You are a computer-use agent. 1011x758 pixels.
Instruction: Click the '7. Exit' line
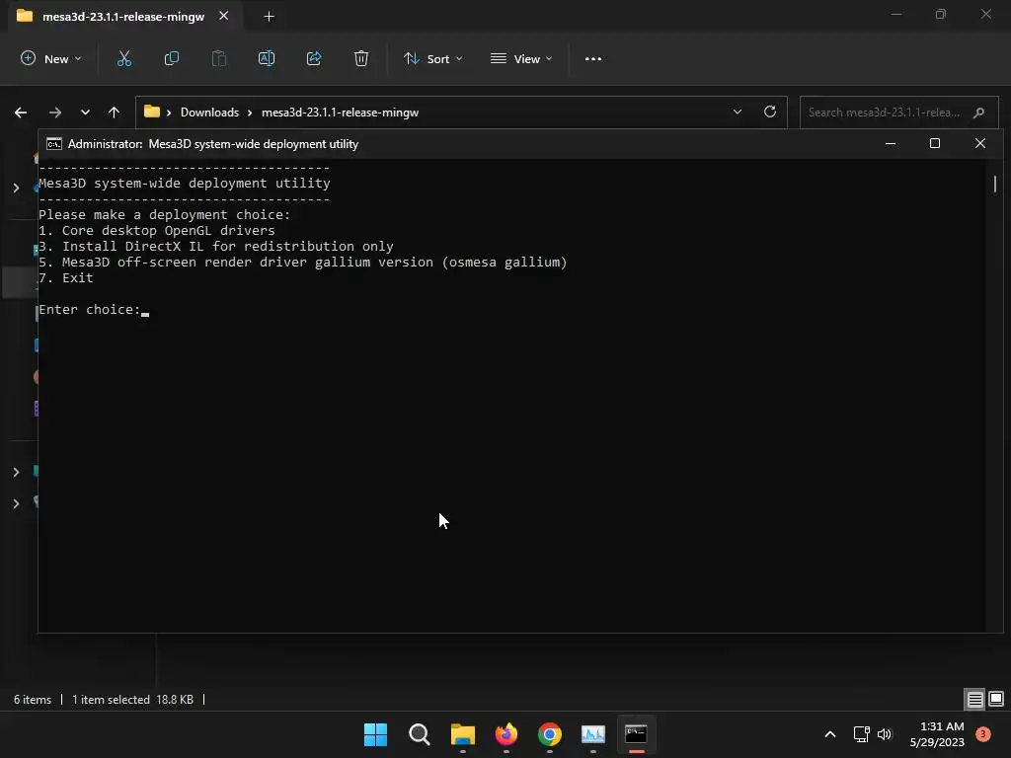[66, 277]
